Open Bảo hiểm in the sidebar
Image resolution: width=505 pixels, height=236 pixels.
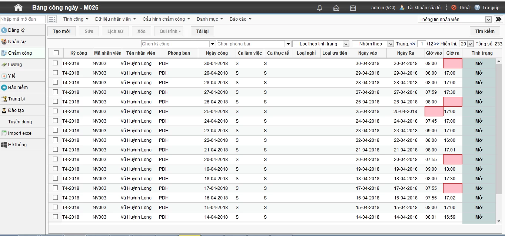point(22,88)
